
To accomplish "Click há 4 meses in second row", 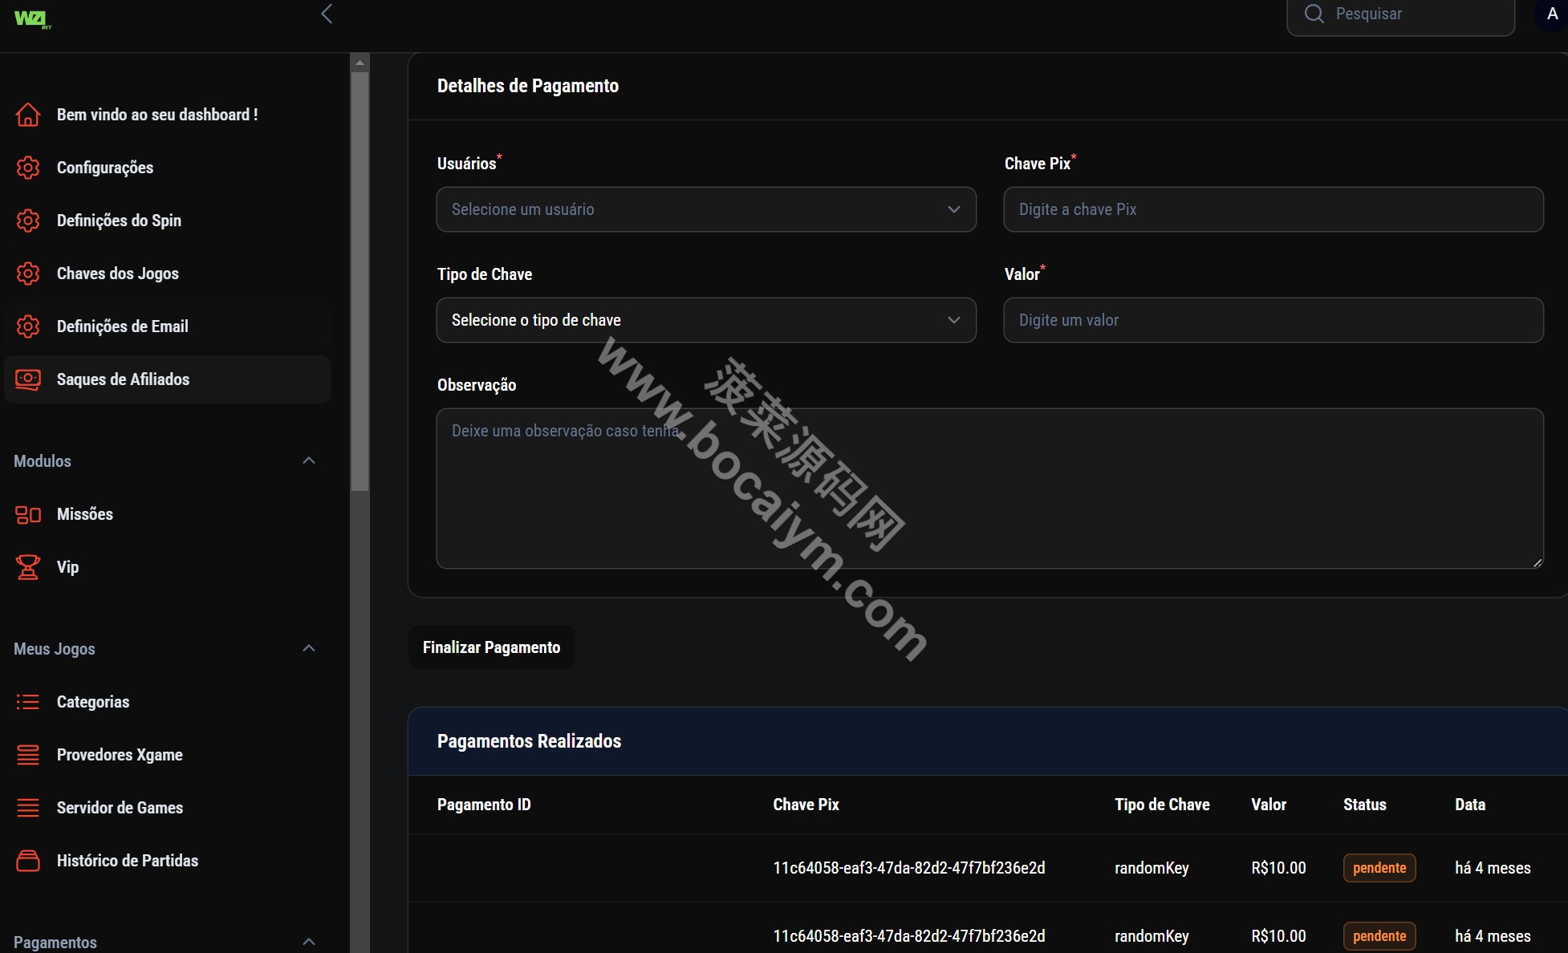I will (1493, 936).
